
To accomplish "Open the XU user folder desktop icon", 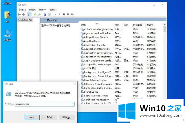I will [8, 17].
